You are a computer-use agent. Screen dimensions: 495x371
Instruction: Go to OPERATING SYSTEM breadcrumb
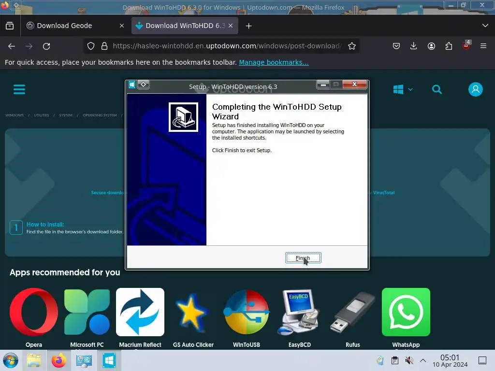click(x=100, y=115)
